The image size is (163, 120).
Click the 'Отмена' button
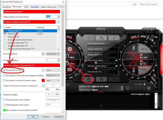[46, 117]
